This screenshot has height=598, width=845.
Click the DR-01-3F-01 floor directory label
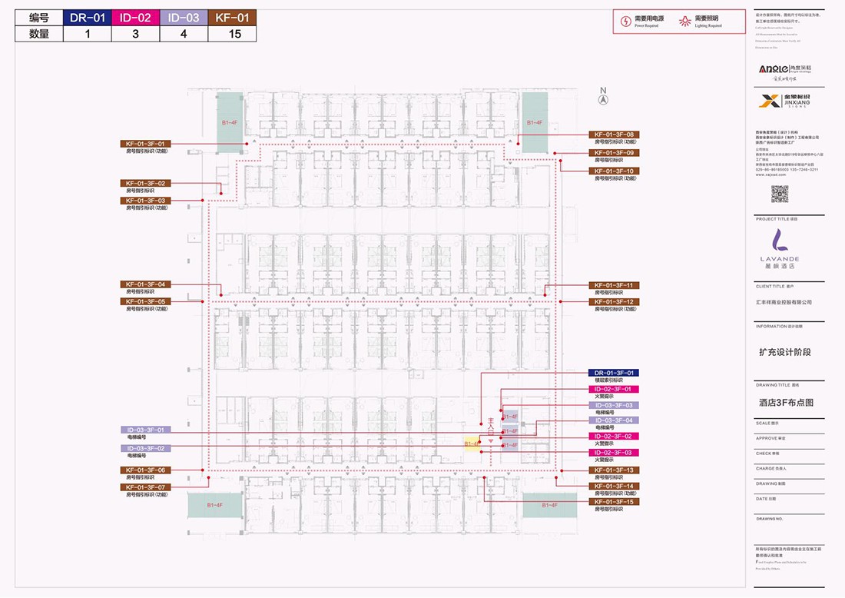point(614,373)
